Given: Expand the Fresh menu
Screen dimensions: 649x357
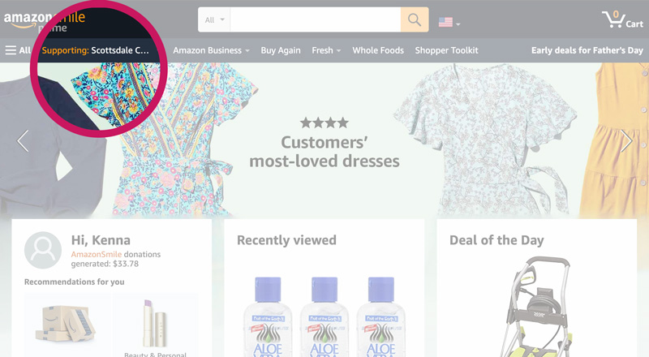Looking at the screenshot, I should pos(326,50).
